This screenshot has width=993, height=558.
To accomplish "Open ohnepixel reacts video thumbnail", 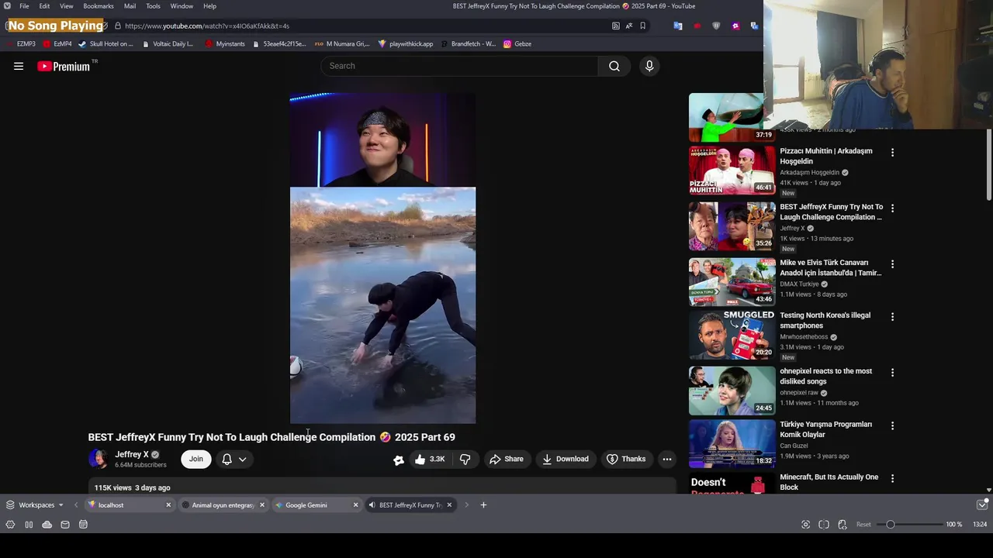I will pyautogui.click(x=732, y=391).
